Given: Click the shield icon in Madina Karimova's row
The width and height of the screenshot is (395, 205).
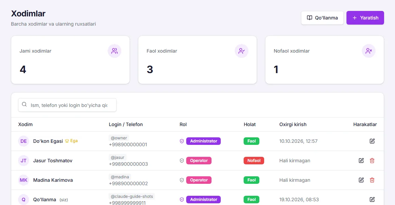Looking at the screenshot, I should [x=182, y=180].
